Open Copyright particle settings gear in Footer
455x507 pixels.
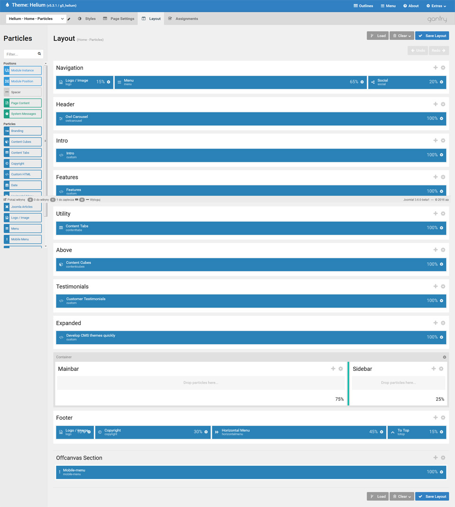[206, 432]
